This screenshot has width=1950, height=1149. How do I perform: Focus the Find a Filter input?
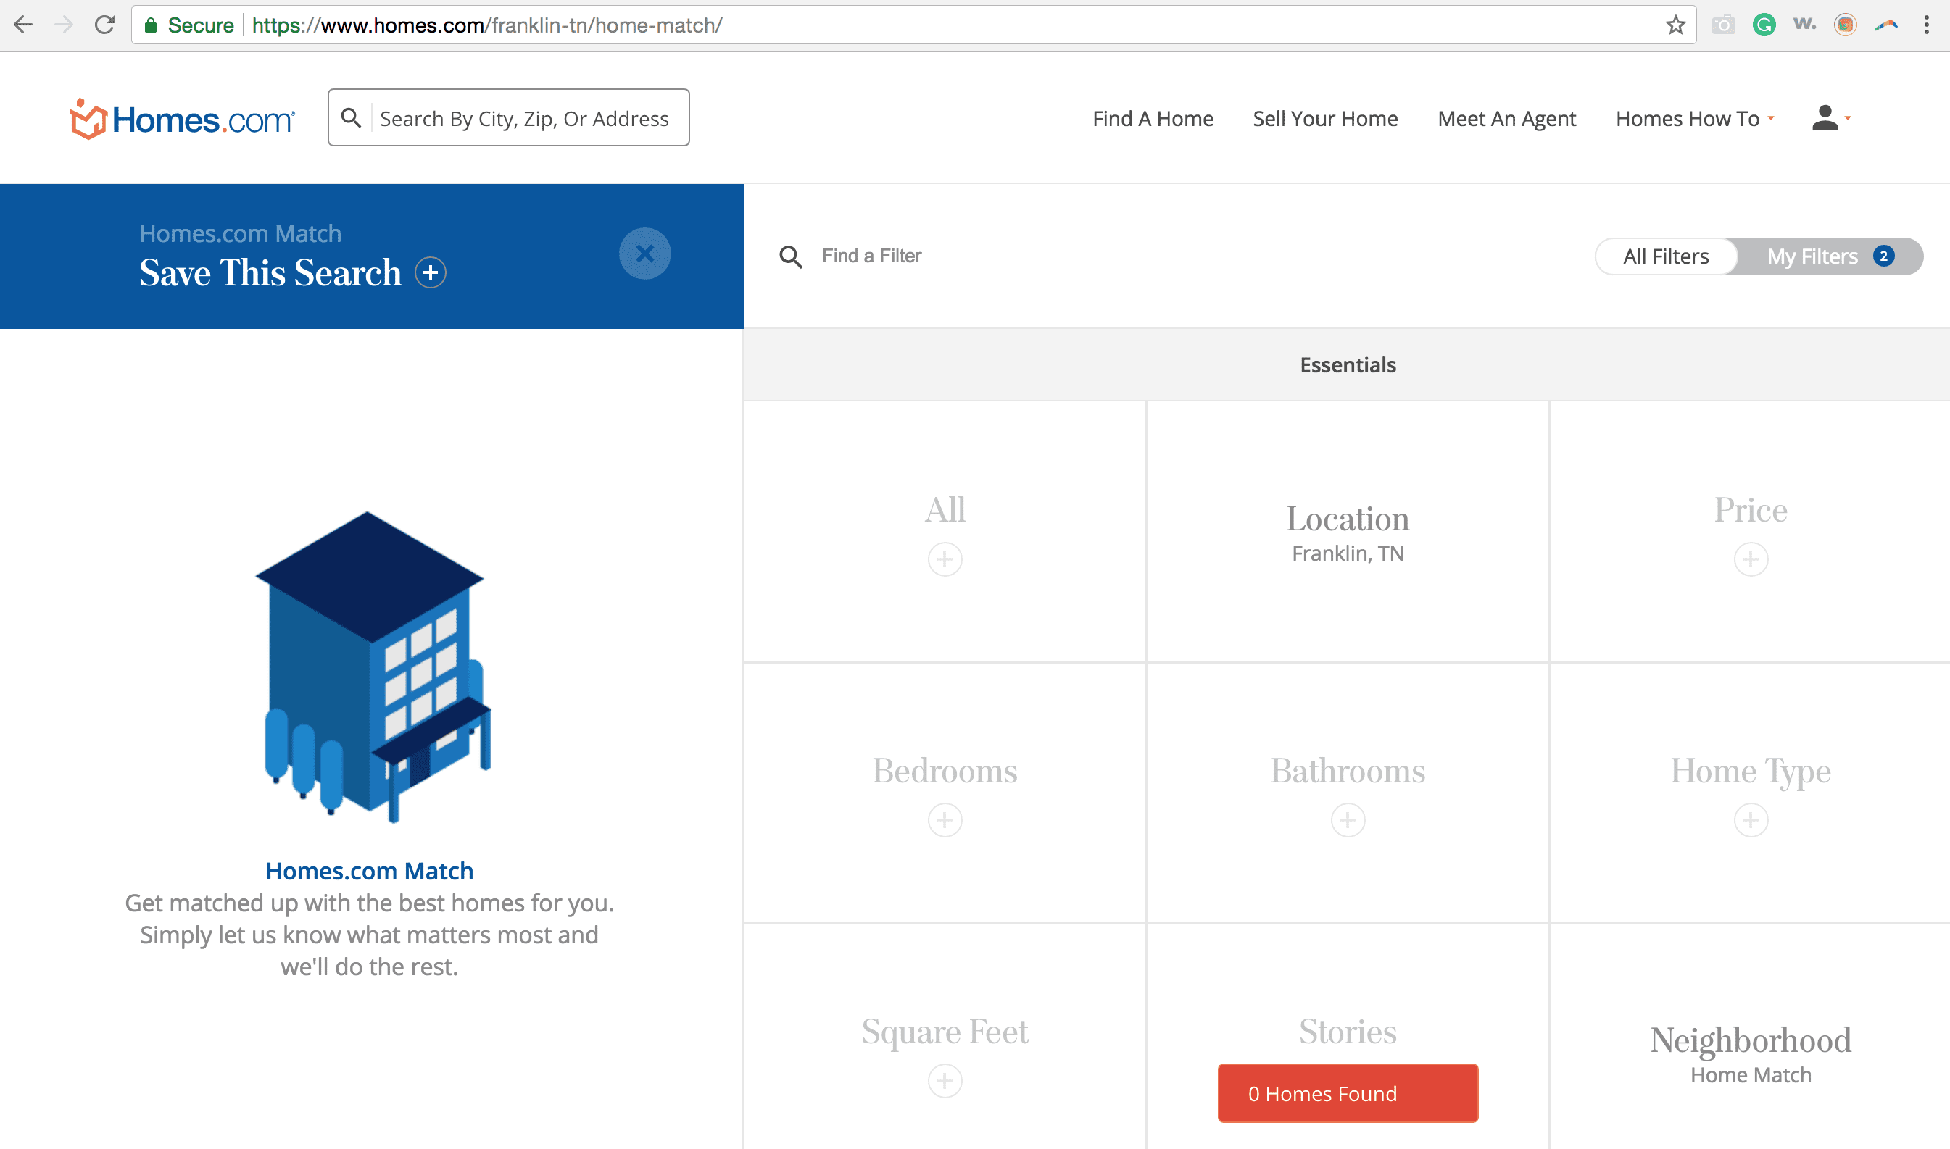[871, 256]
